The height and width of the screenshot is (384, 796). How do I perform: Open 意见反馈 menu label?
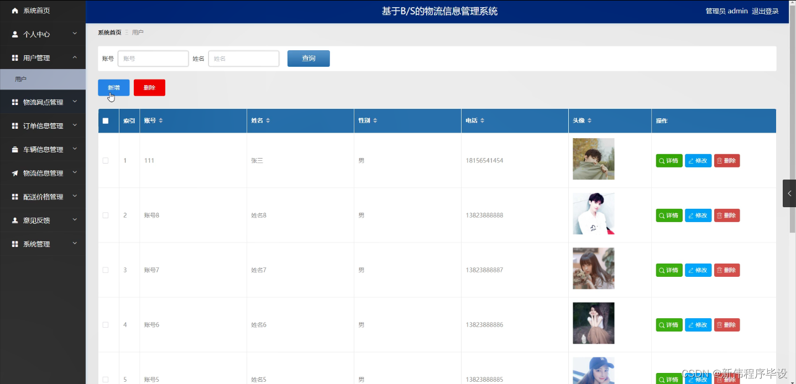click(36, 220)
